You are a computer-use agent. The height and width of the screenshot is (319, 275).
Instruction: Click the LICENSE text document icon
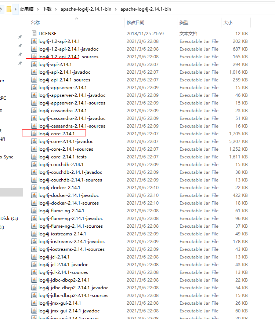point(34,33)
